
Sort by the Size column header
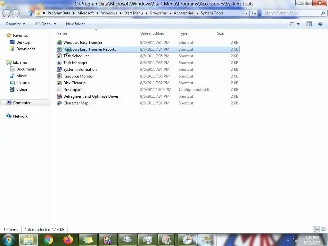(x=228, y=33)
